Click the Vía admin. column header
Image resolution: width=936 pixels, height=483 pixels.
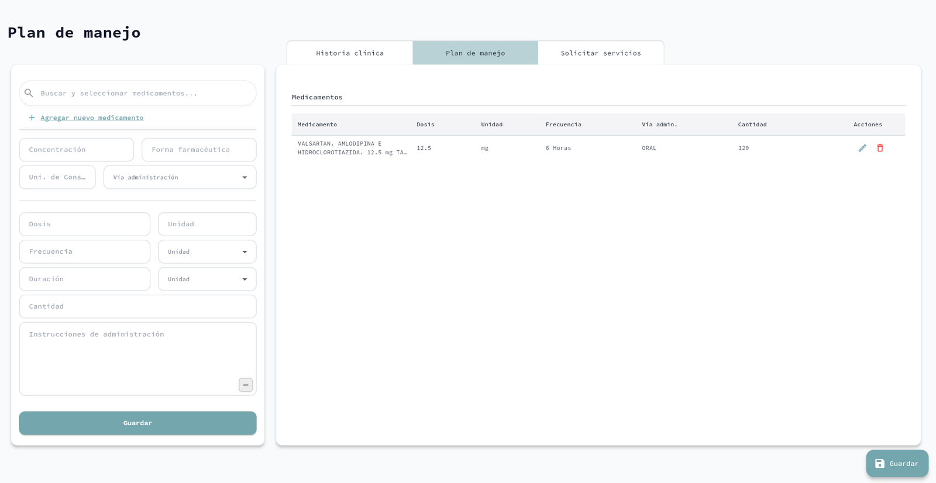[x=659, y=125]
